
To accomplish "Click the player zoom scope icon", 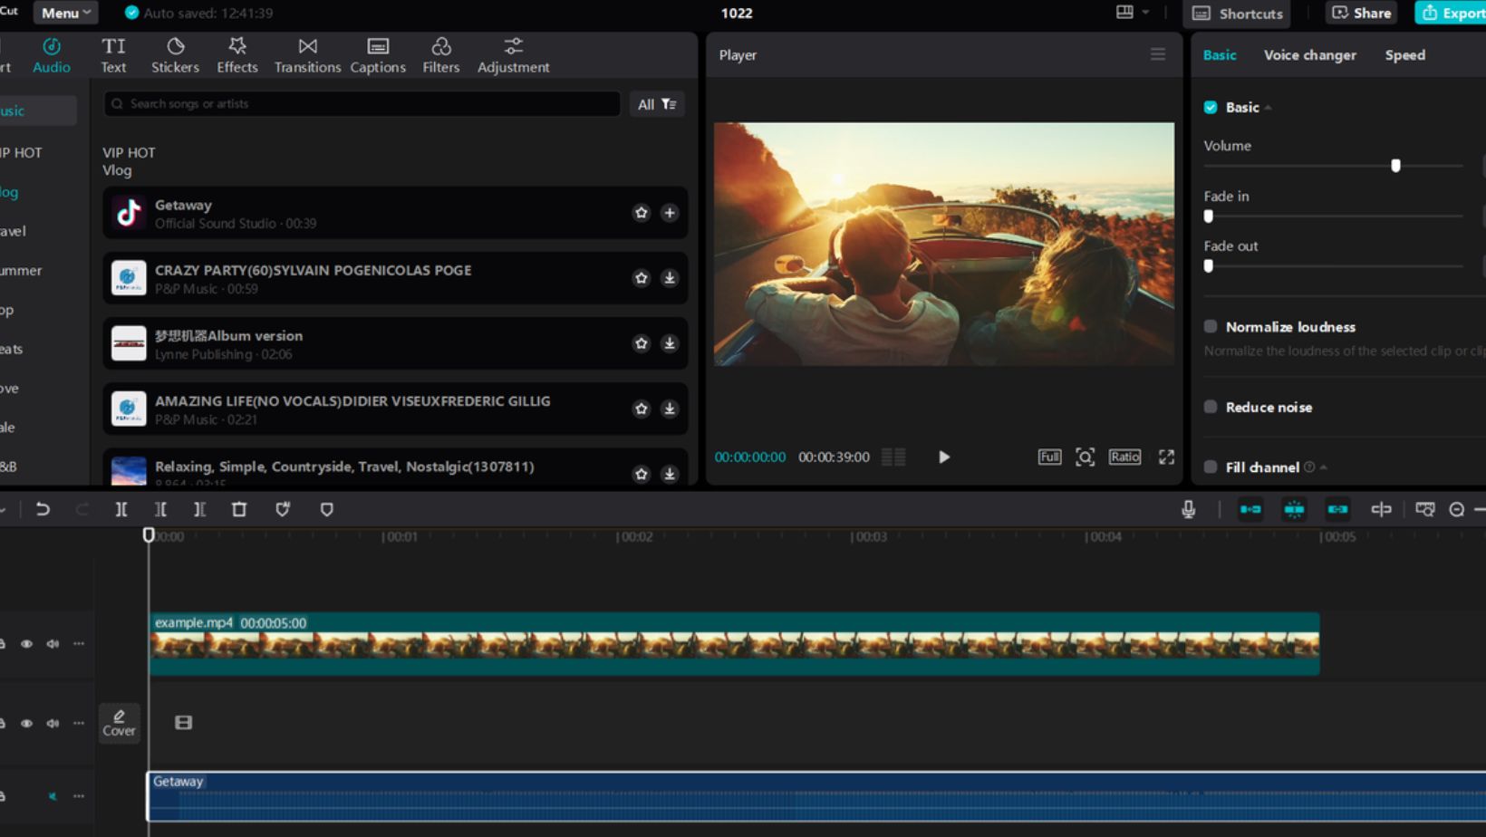I will coord(1085,457).
